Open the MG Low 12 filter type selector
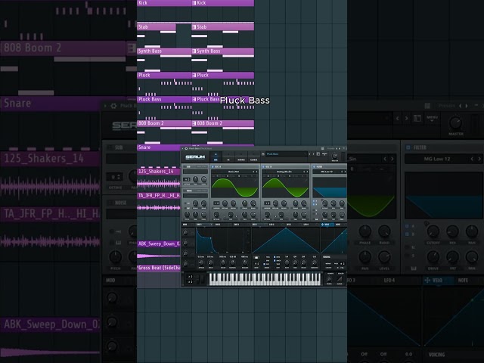The height and width of the screenshot is (363, 484). 327,172
